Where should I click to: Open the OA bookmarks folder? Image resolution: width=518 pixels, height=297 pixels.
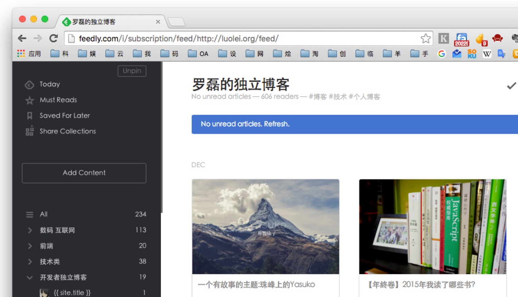(199, 54)
